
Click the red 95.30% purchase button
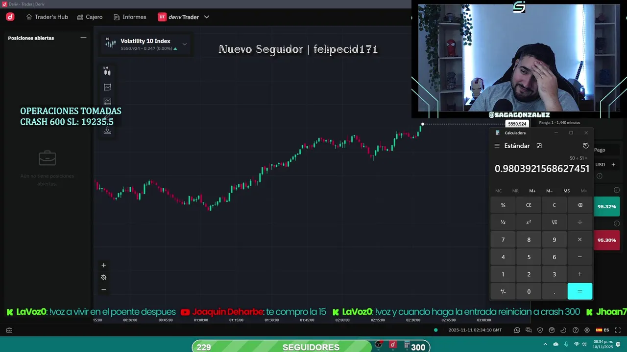606,240
